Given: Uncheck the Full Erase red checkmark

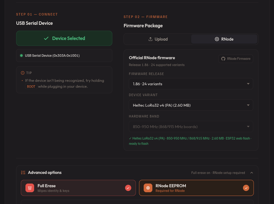Looking at the screenshot, I should pos(128,188).
